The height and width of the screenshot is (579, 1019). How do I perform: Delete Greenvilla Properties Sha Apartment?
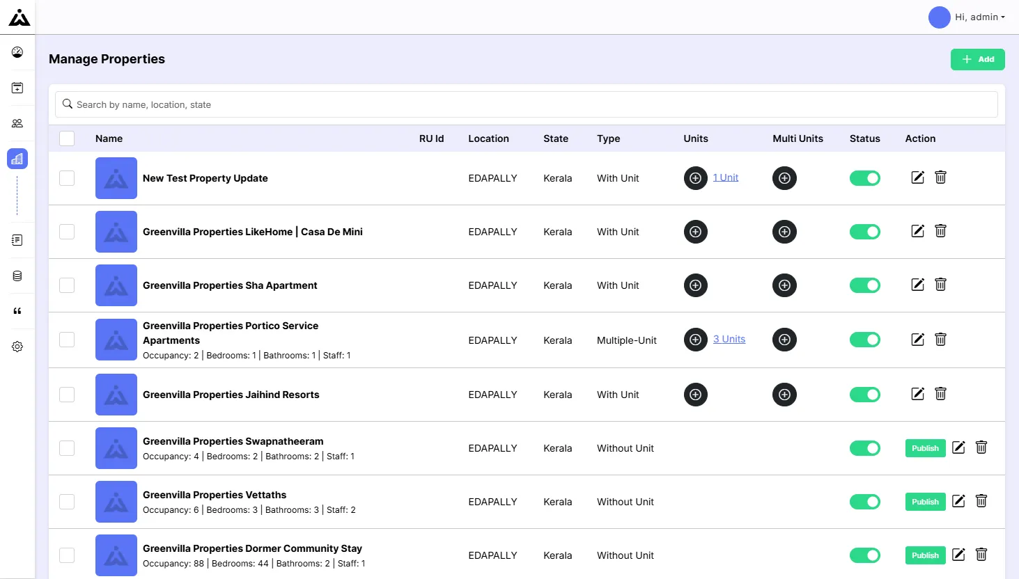pos(940,285)
